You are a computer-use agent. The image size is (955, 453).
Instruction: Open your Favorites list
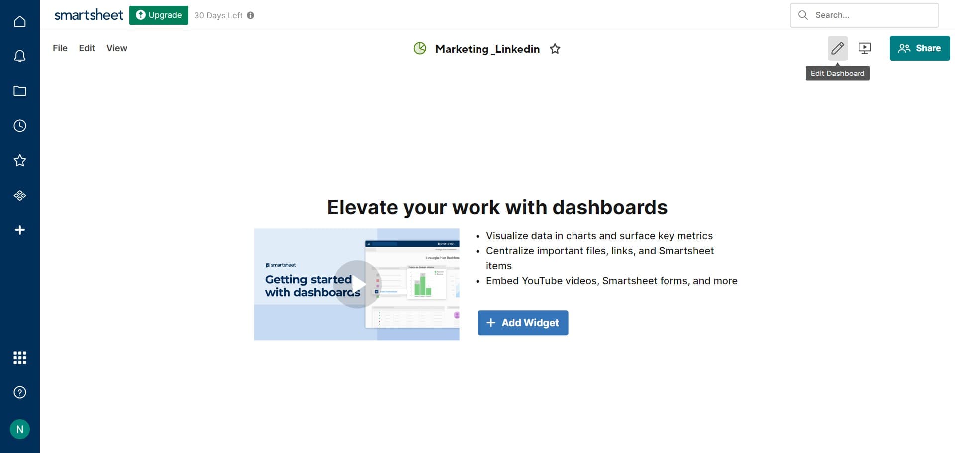click(20, 160)
